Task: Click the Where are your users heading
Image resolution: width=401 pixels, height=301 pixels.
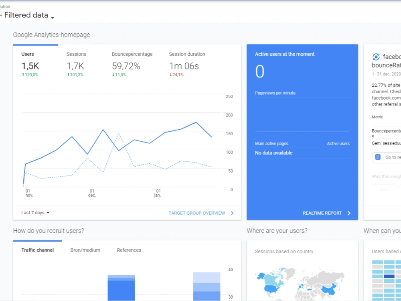Action: [x=277, y=231]
